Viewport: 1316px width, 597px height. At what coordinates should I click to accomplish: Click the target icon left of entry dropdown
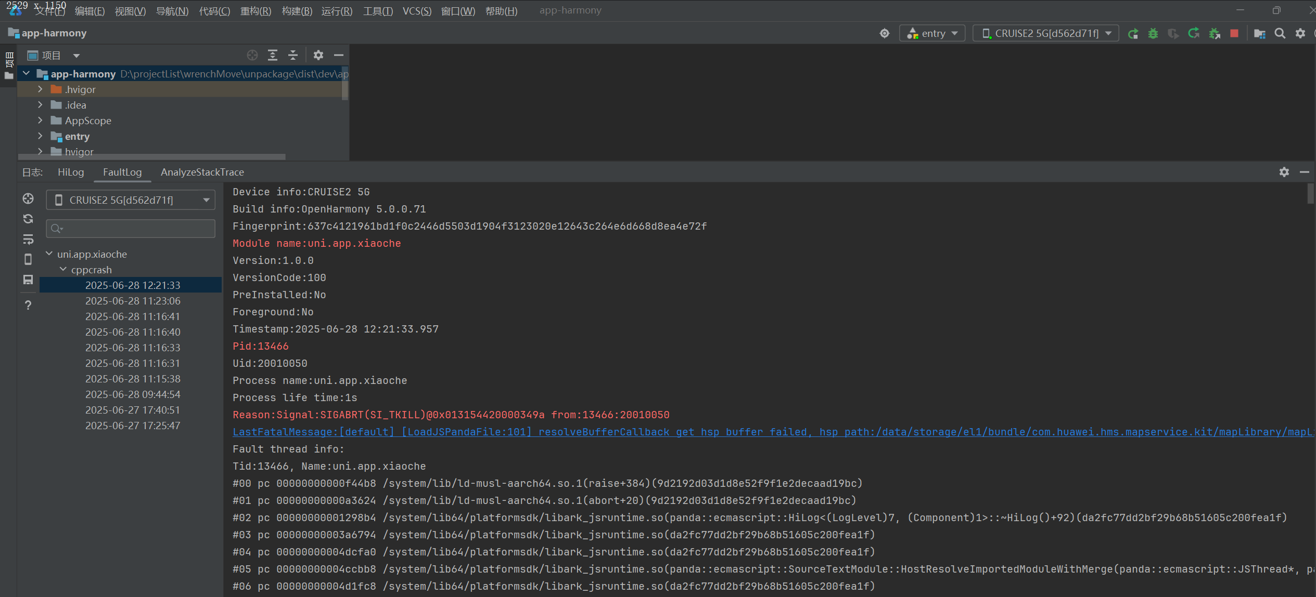tap(885, 34)
